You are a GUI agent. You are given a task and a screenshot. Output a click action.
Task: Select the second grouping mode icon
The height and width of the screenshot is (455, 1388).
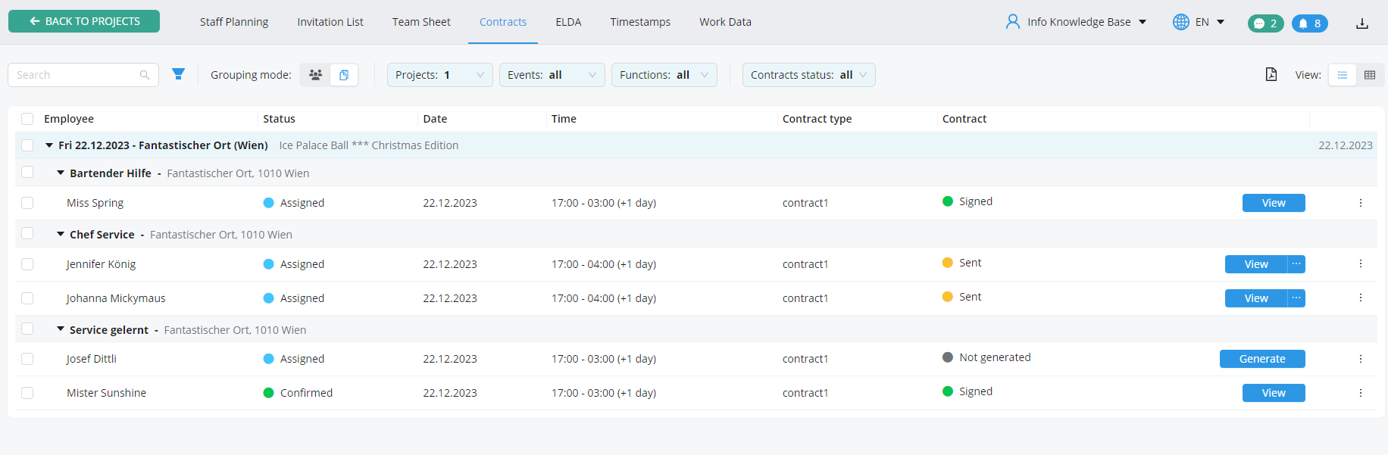point(344,75)
